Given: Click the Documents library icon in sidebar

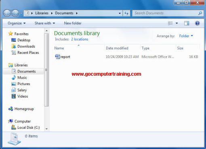Looking at the screenshot, I should tap(14, 71).
